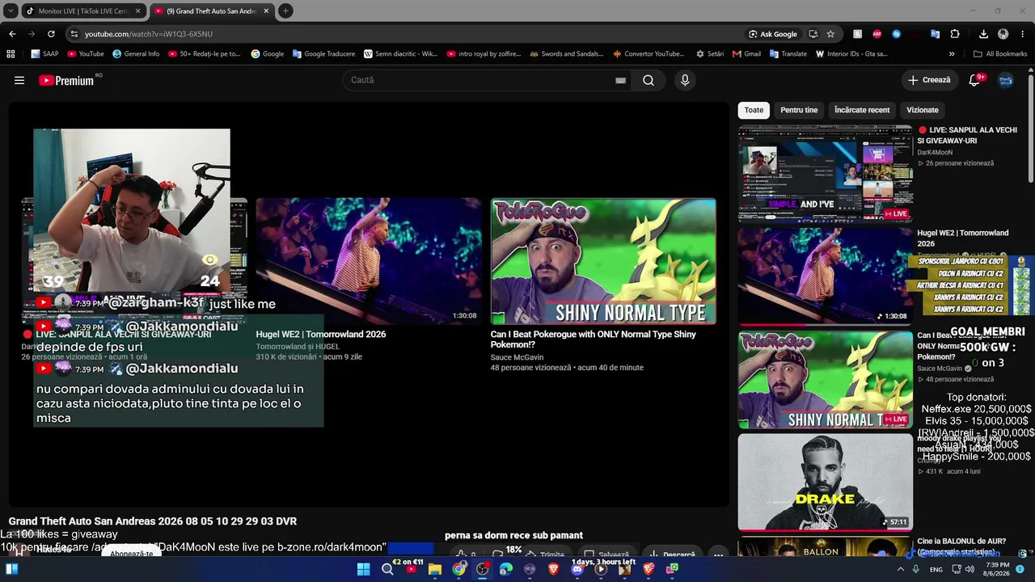Click the Sauce McGavin channel name under end-screen video

point(517,357)
